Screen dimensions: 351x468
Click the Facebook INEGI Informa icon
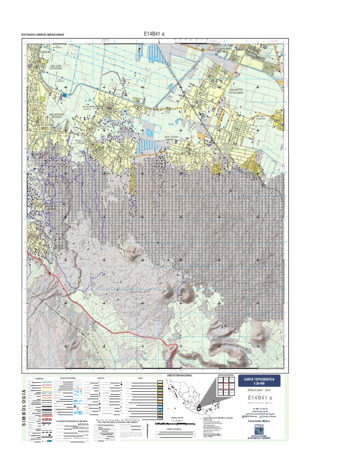coord(243,417)
